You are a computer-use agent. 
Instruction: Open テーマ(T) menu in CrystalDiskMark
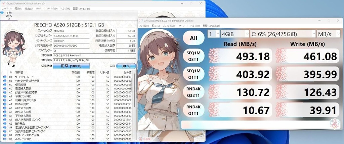pos(183,26)
